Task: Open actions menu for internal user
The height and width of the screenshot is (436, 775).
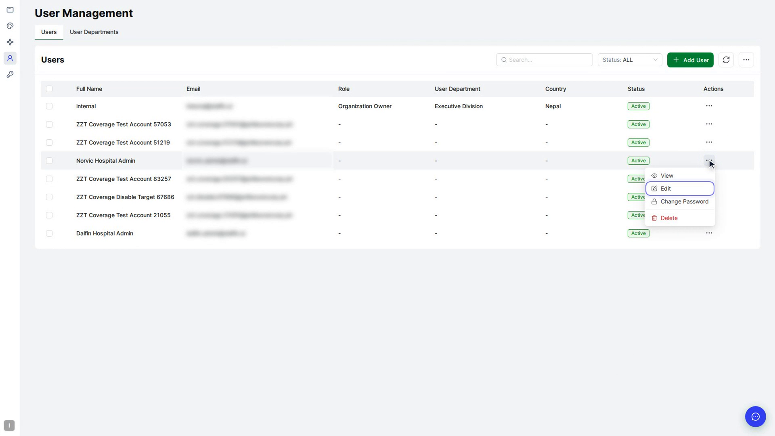Action: [709, 106]
